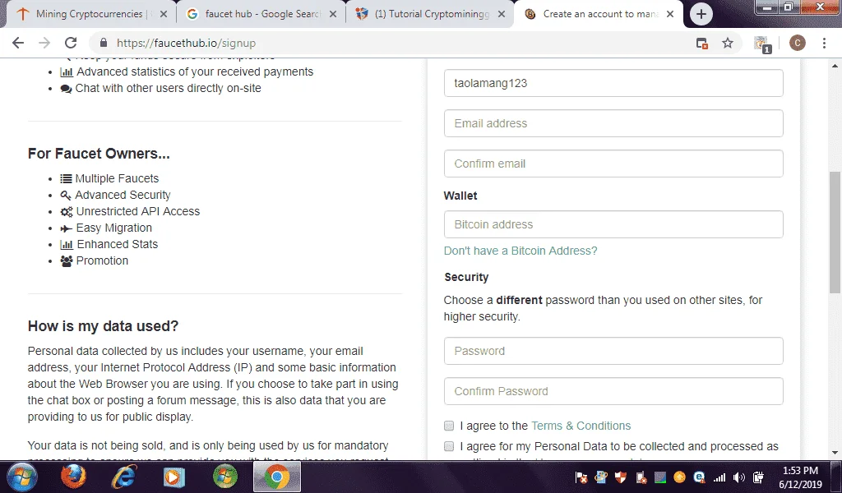
Task: Click the Easy Migration plane icon
Action: point(66,228)
